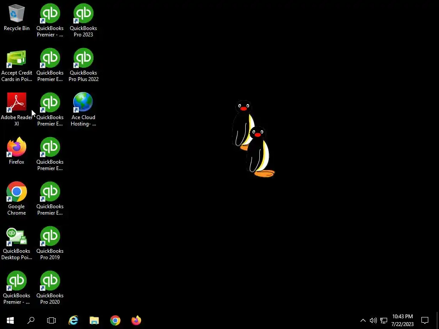Select QuickBooks Premier E... beside Firefox desktop icon
The width and height of the screenshot is (439, 329).
[50, 154]
